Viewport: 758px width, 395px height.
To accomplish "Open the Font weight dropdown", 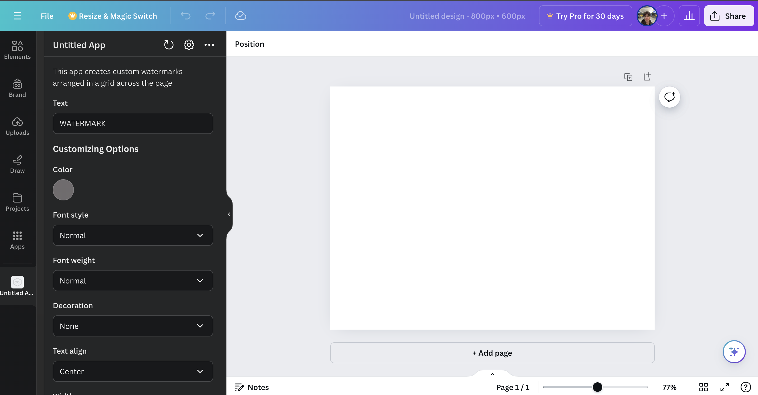I will pos(133,280).
